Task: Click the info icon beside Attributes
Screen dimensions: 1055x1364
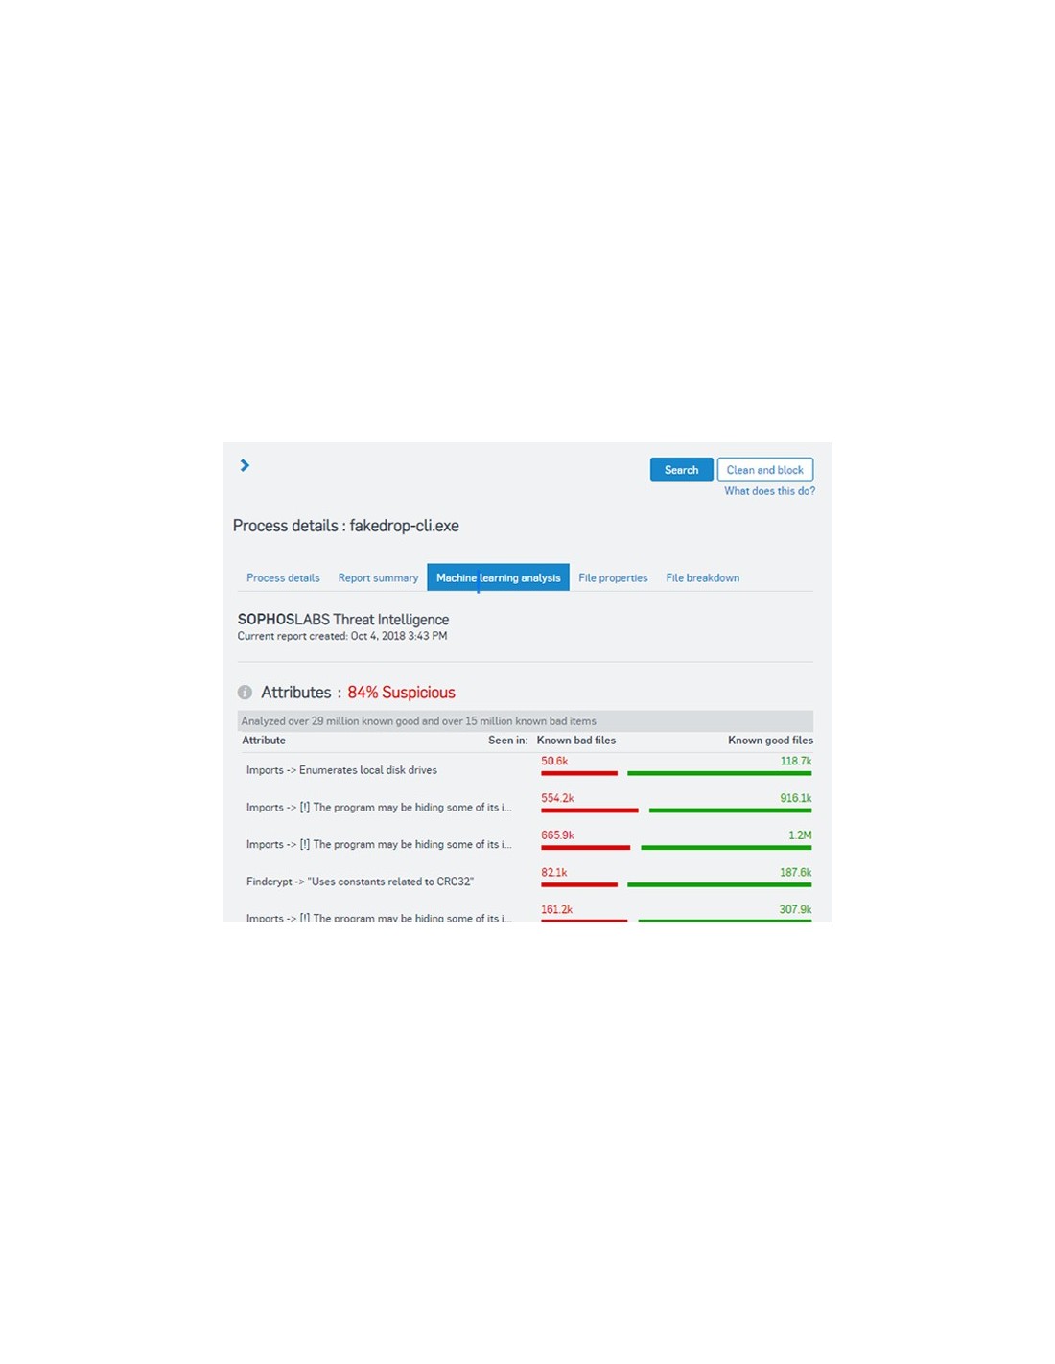Action: [x=245, y=693]
